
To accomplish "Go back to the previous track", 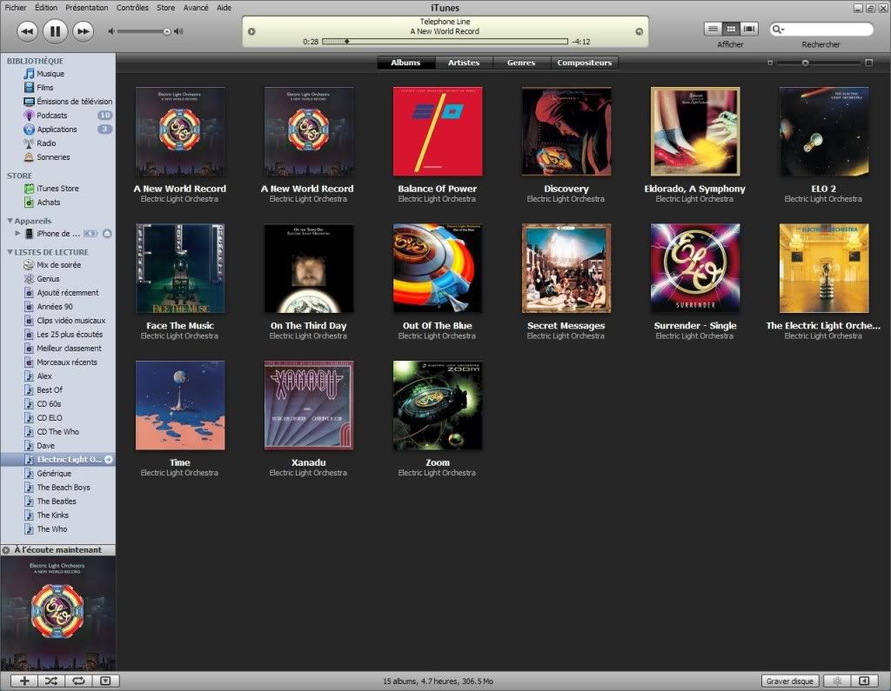I will 27,31.
